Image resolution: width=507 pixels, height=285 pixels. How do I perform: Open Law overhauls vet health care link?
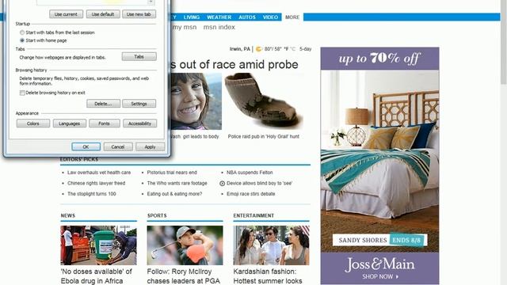coord(99,173)
